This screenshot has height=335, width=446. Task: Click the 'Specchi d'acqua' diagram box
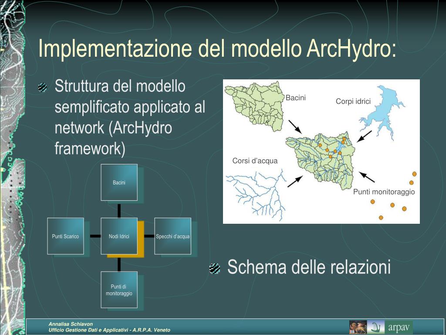point(172,236)
